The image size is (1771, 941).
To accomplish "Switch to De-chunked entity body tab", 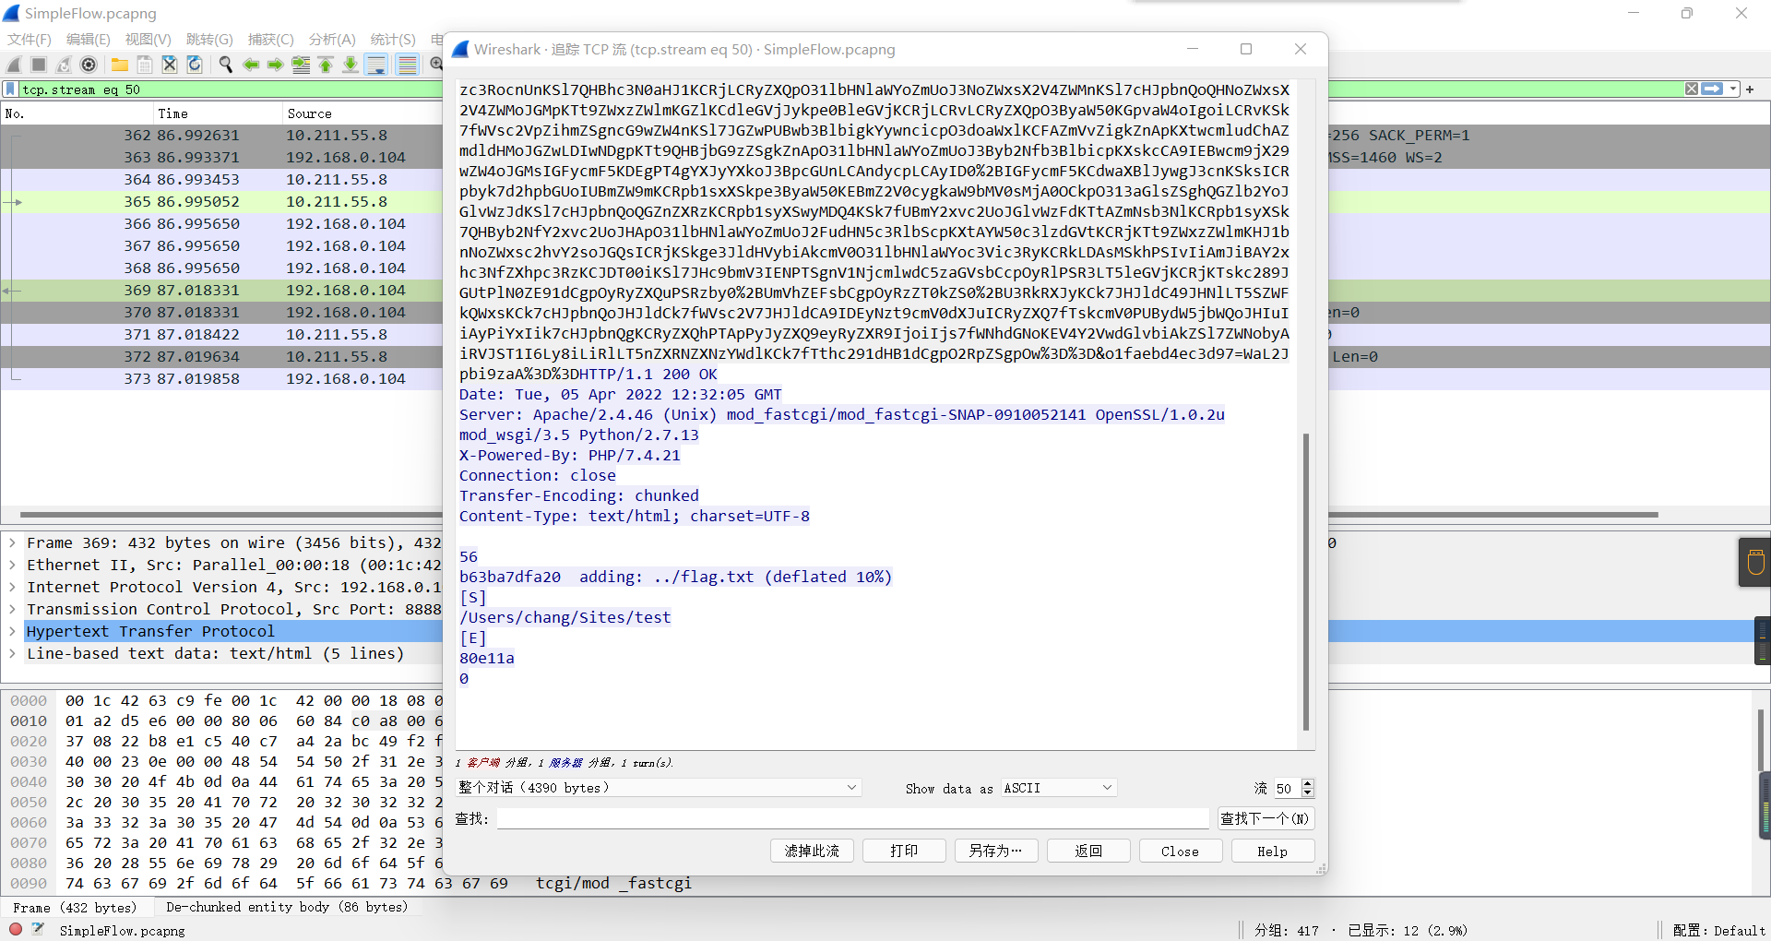I will coord(286,907).
